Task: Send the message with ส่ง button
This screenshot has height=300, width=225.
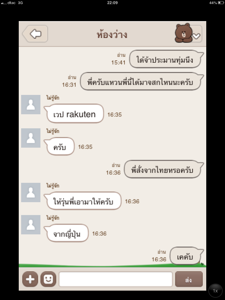Action: 189,279
